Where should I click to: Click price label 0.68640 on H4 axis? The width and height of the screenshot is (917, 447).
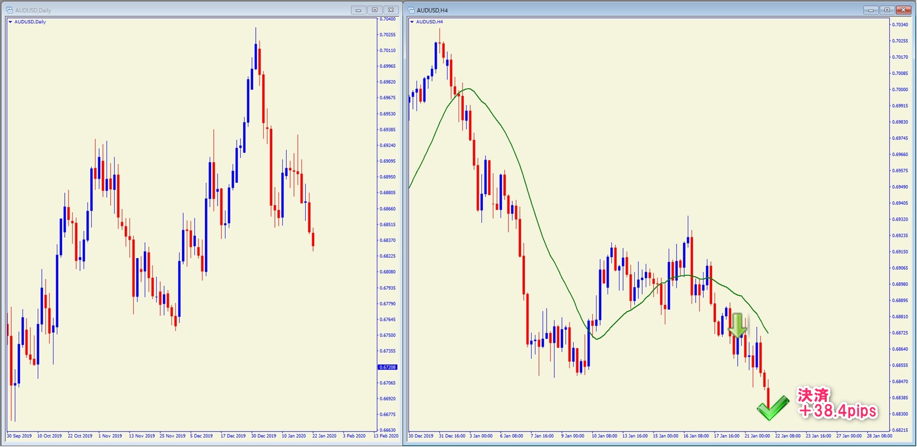coord(900,349)
